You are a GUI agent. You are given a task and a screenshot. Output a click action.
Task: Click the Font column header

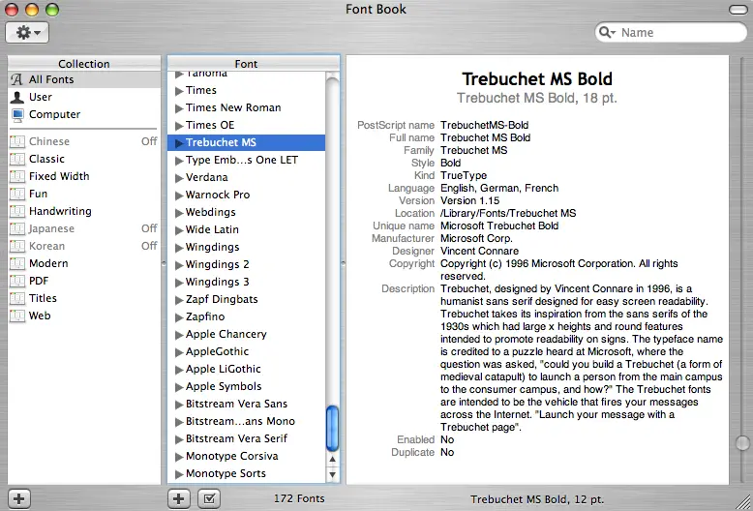pos(247,64)
